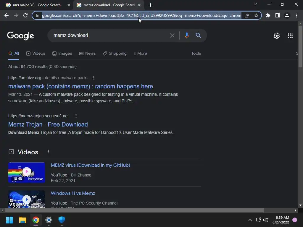
Task: Switch to Videos results tab
Action: click(x=36, y=53)
